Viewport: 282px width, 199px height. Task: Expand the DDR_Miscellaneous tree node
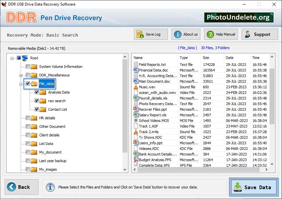(21, 75)
